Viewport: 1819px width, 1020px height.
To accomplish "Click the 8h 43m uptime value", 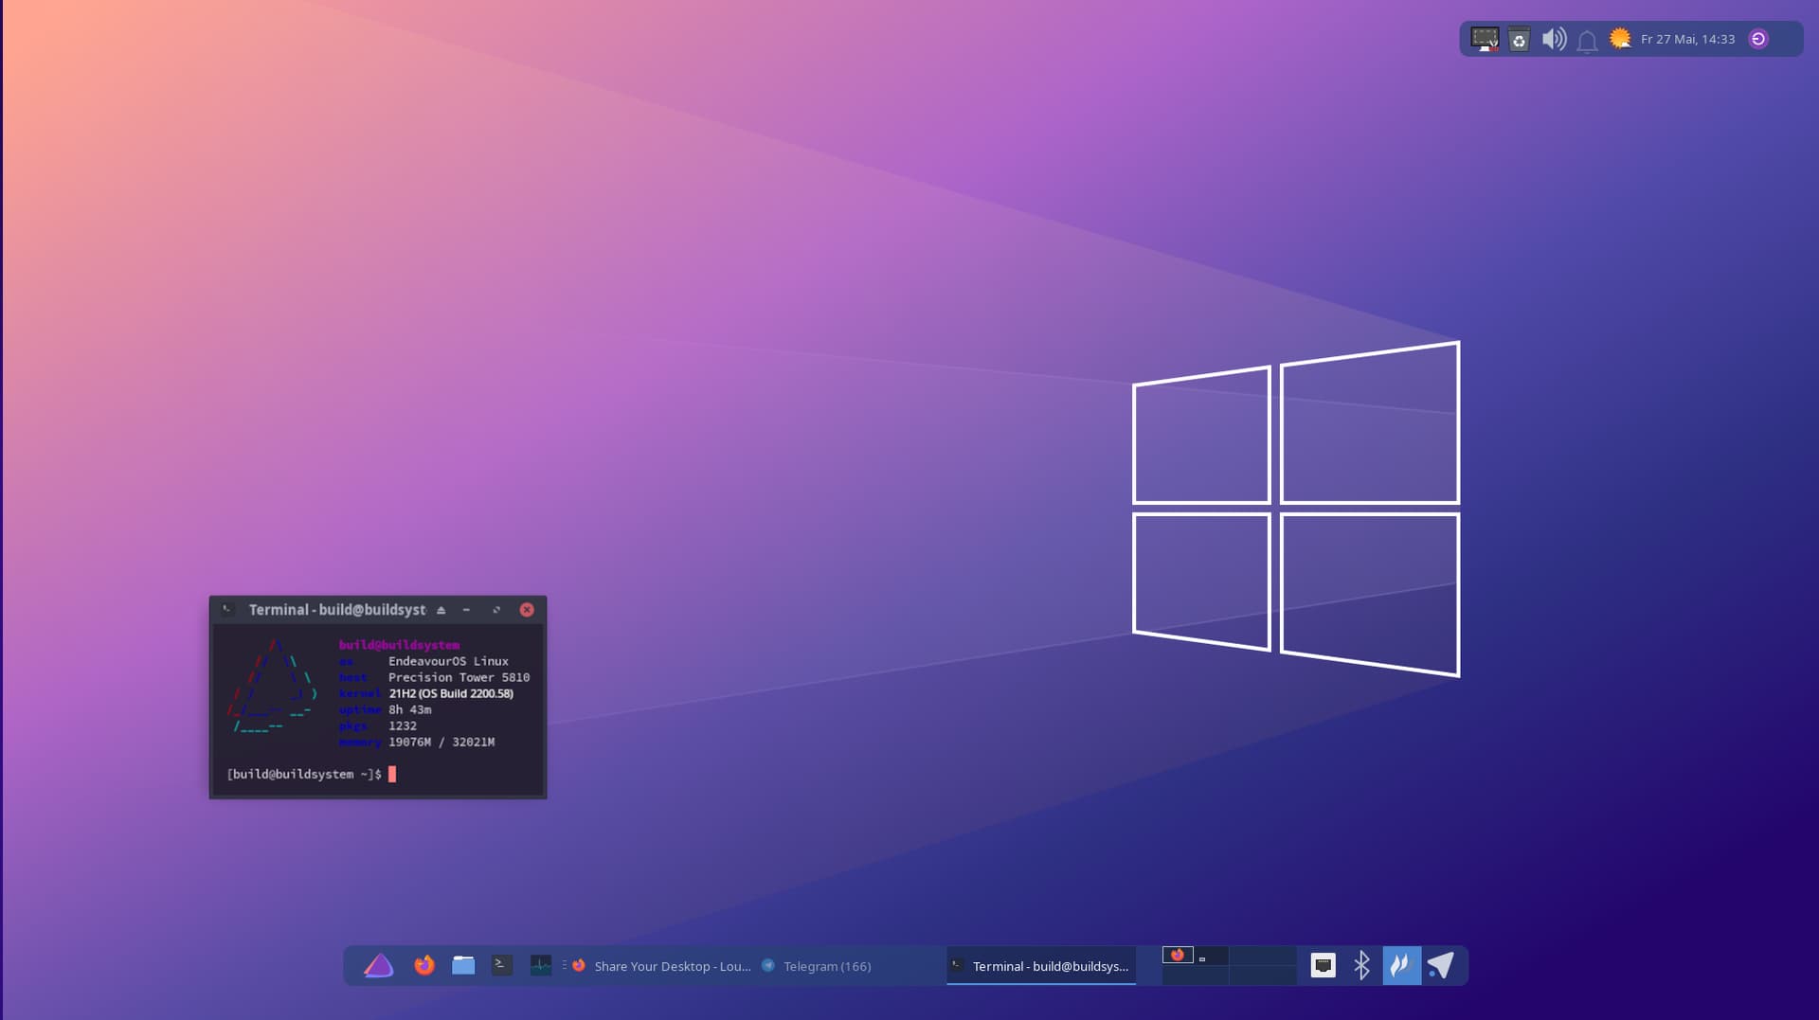I will pos(409,709).
